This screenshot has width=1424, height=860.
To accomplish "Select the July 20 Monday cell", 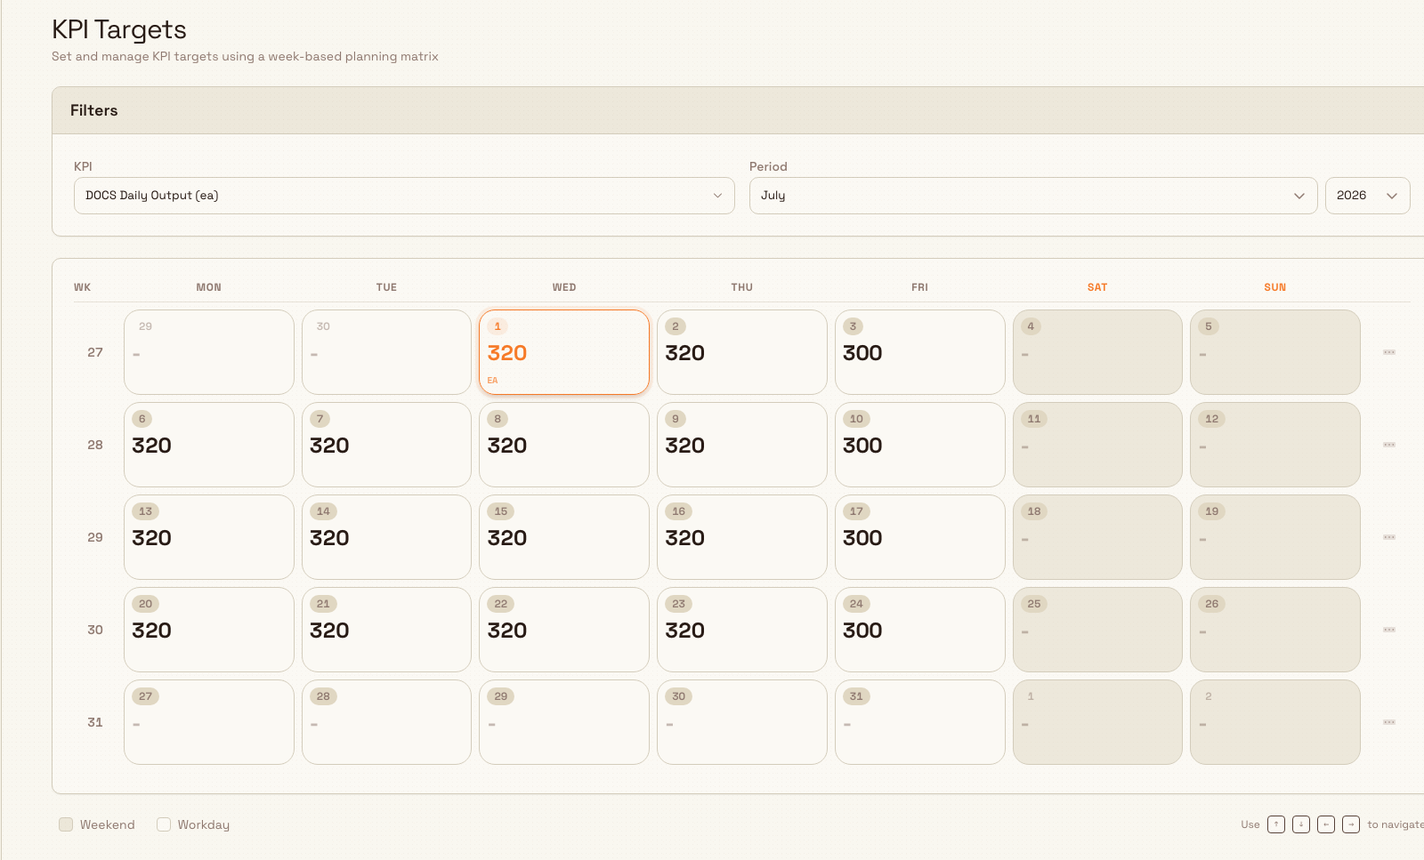I will (209, 630).
